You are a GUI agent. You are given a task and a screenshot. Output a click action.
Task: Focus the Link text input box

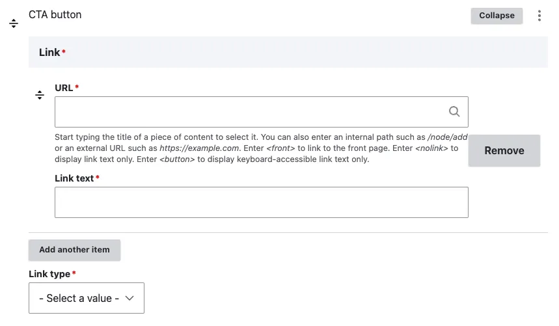(x=261, y=202)
